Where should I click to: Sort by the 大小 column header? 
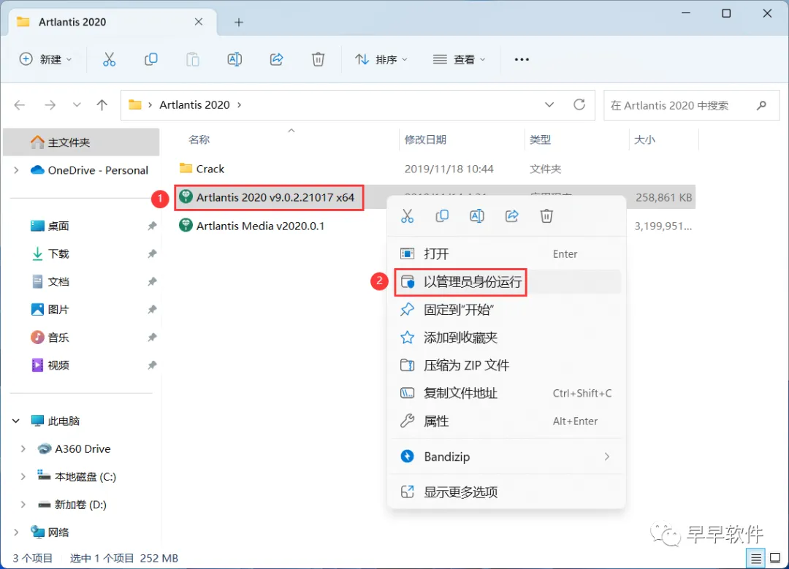pyautogui.click(x=644, y=140)
